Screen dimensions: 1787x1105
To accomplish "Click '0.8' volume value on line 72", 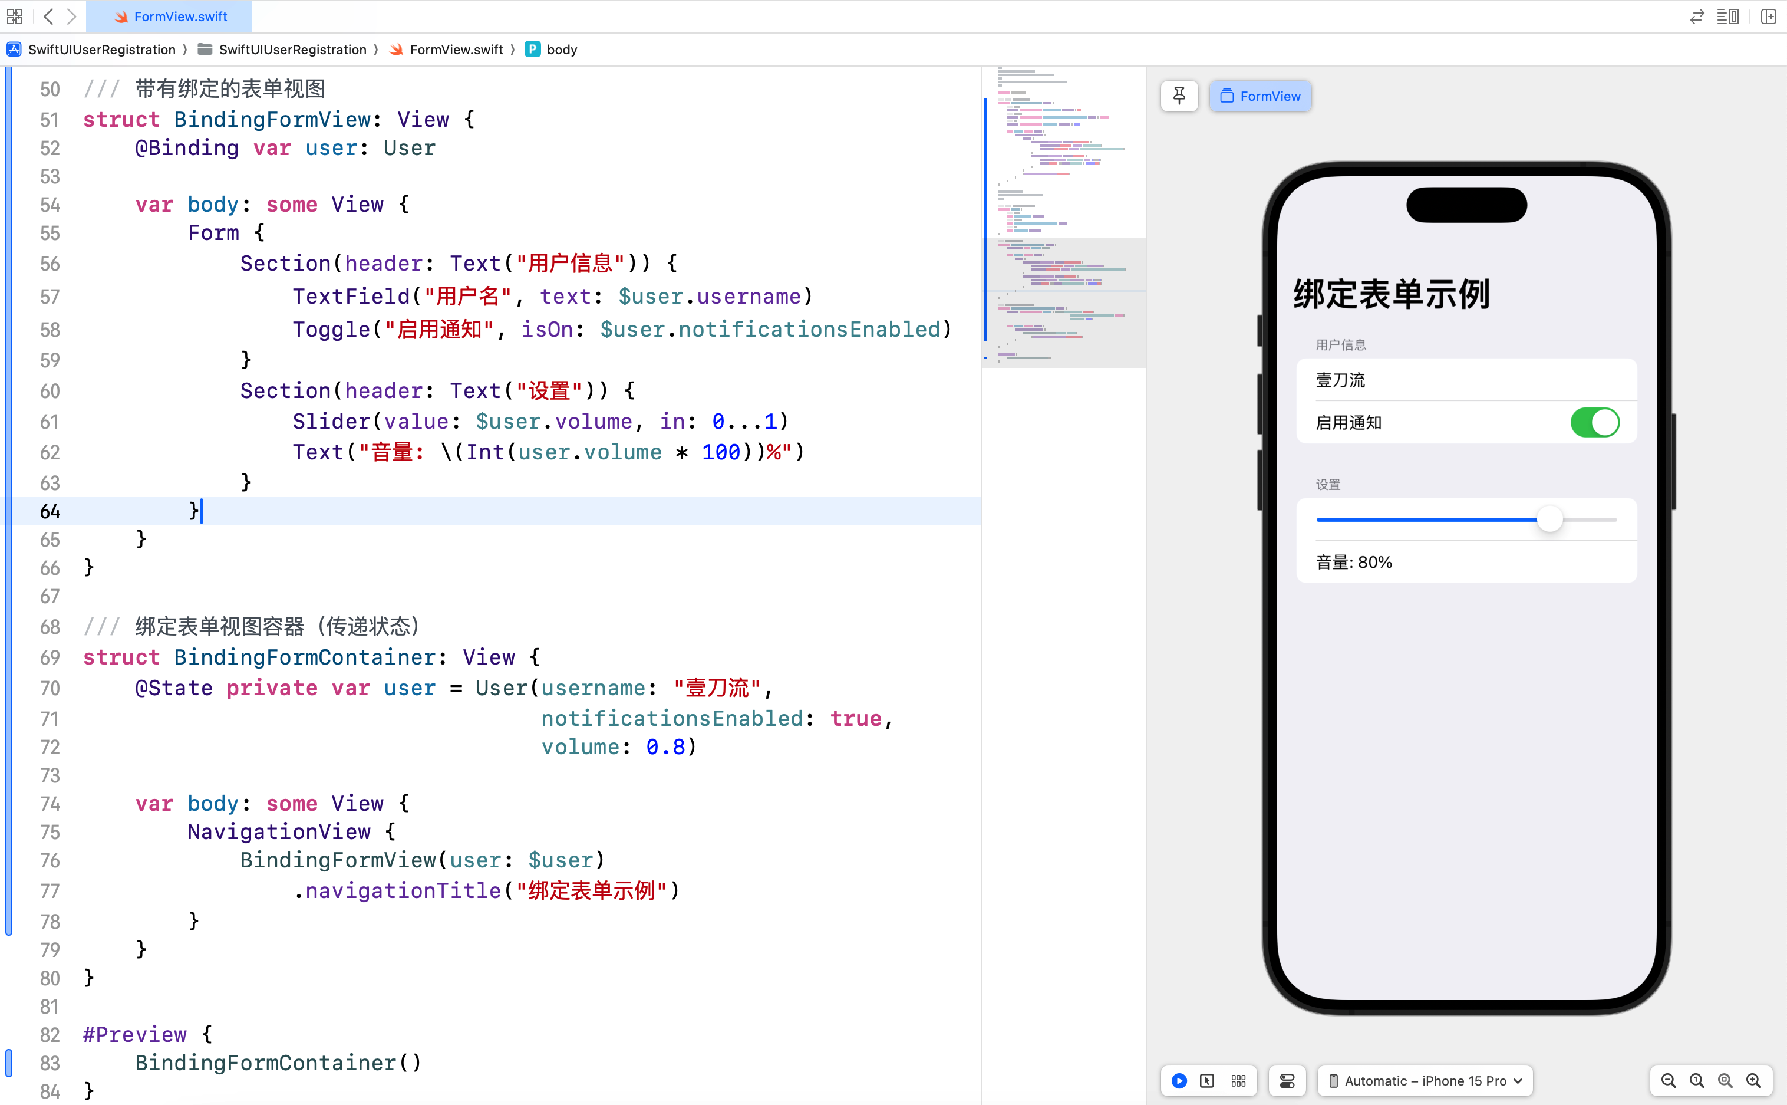I will (x=665, y=747).
